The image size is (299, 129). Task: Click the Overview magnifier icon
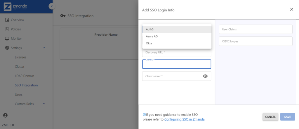click(7, 20)
